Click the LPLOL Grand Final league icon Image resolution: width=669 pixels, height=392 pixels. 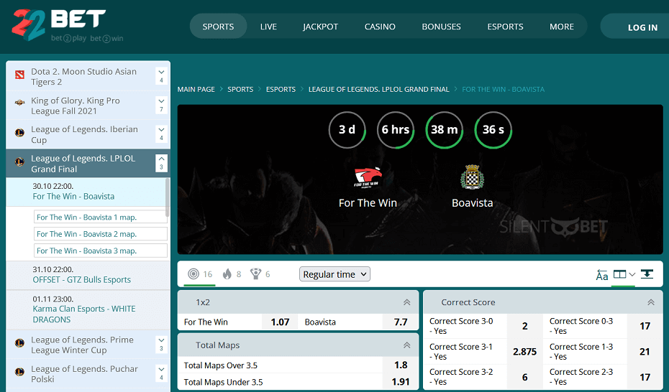(19, 162)
